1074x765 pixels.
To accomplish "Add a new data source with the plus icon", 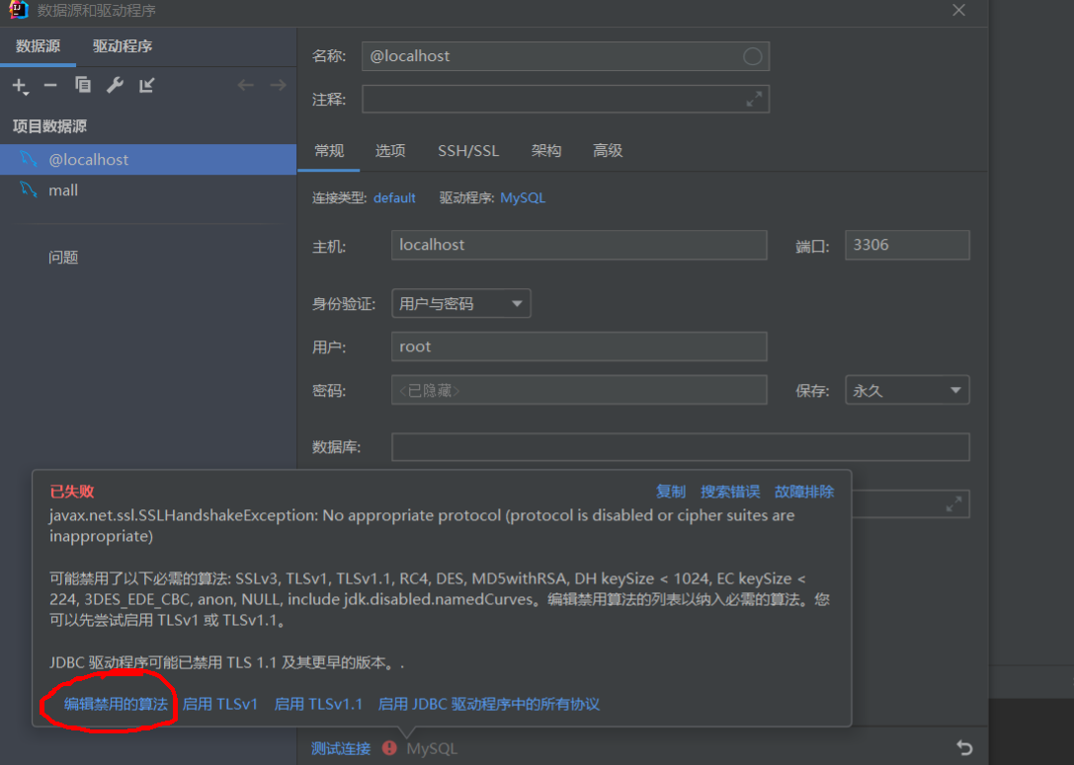I will click(x=20, y=86).
